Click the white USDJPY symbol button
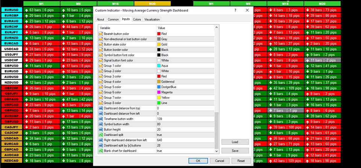The height and width of the screenshot is (168, 361). (12, 55)
